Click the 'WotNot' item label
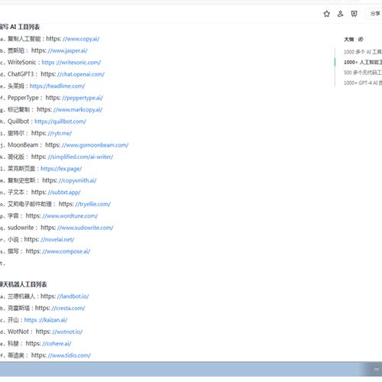382x382 pixels. 18,332
